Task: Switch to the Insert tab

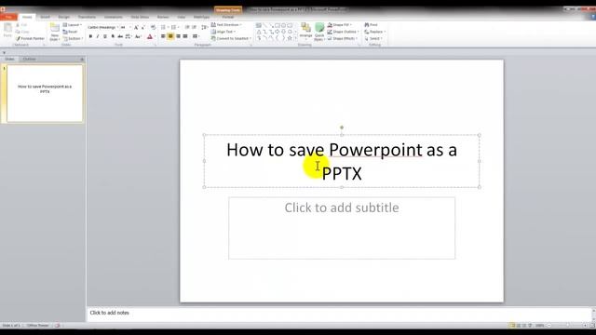Action: (45, 17)
